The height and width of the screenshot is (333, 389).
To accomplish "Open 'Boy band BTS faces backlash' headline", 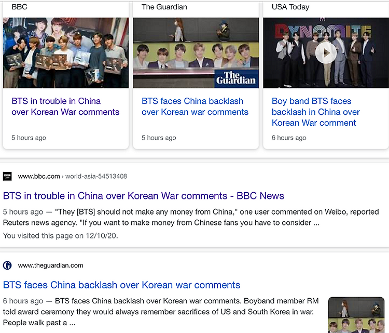I will (315, 112).
